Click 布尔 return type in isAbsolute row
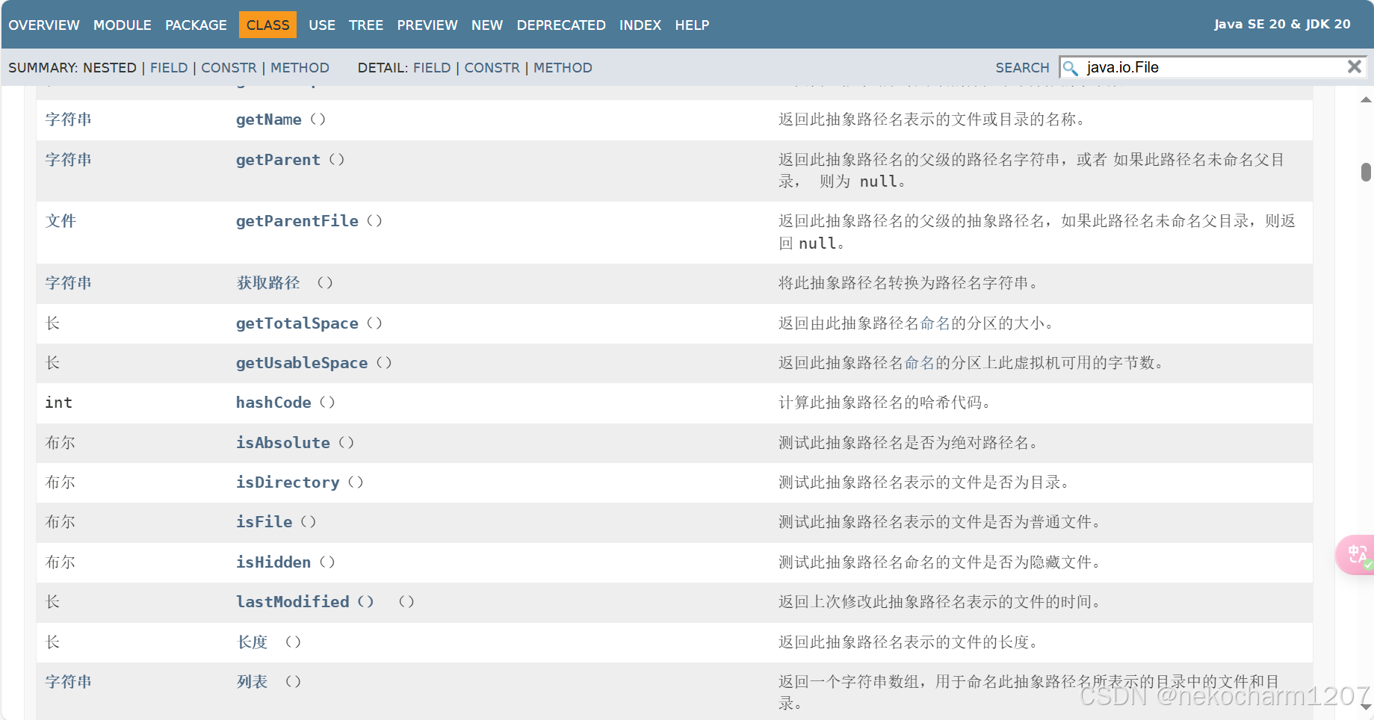The image size is (1374, 720). coord(61,443)
